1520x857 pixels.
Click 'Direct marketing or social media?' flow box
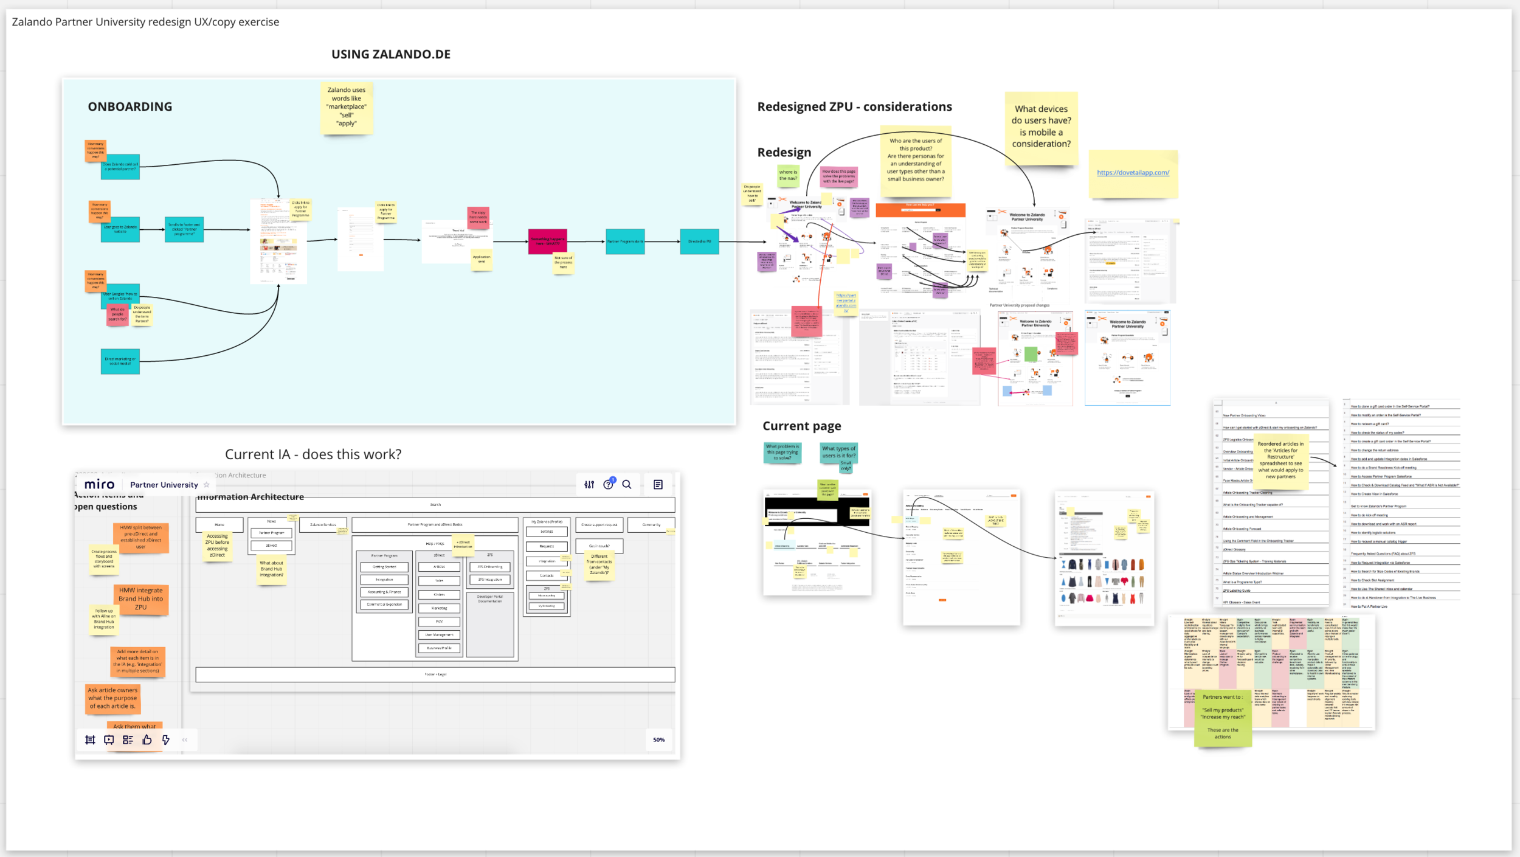pyautogui.click(x=120, y=361)
